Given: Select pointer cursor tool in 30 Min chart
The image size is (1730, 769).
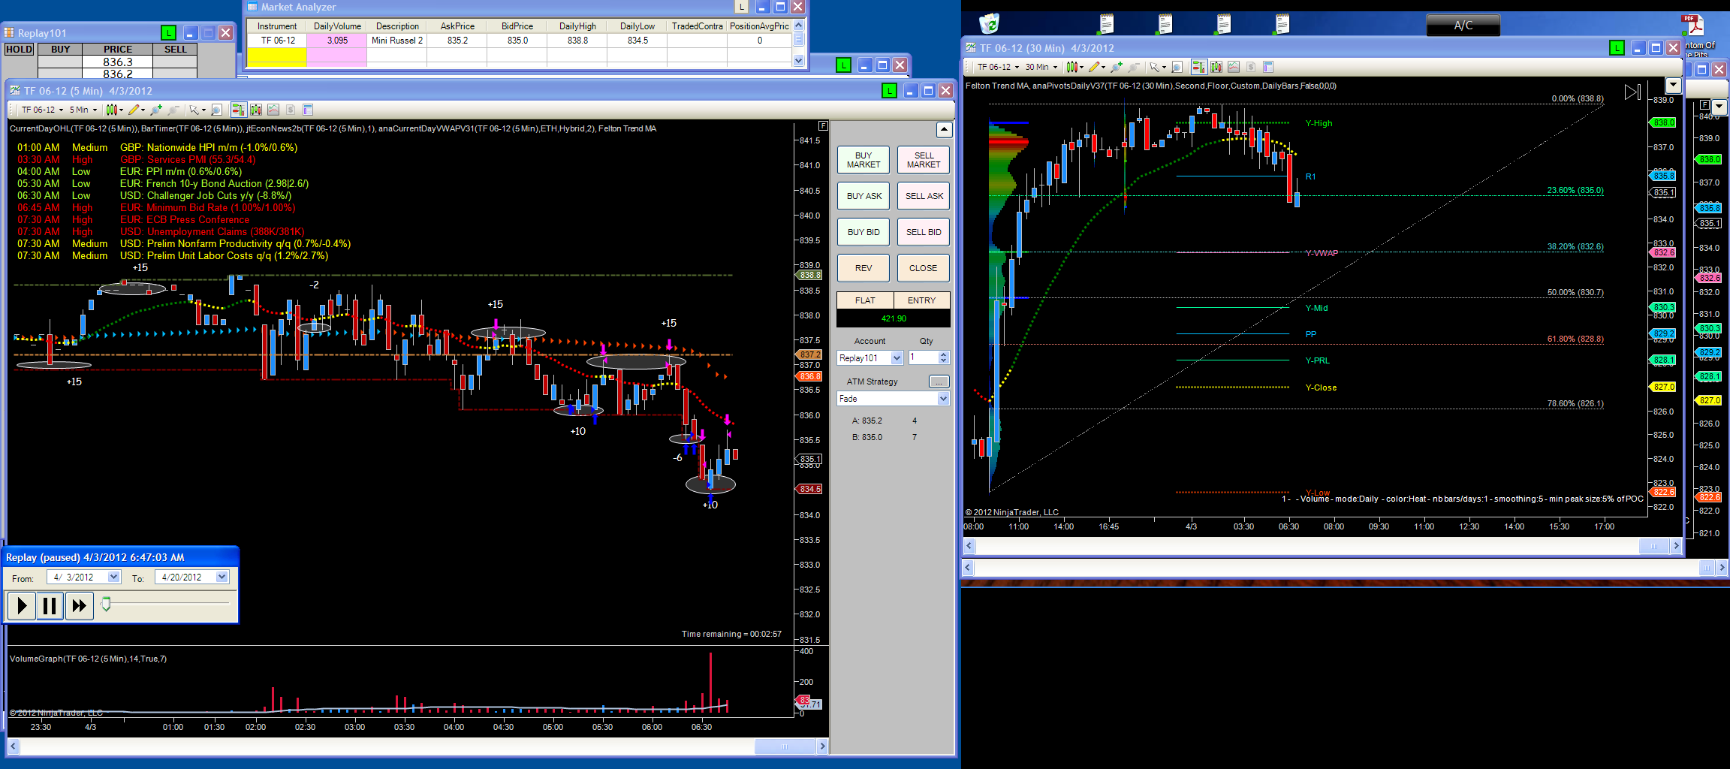Looking at the screenshot, I should [1157, 67].
